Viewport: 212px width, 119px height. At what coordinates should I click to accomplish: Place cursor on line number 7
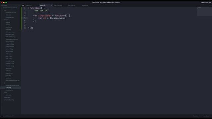[25, 23]
